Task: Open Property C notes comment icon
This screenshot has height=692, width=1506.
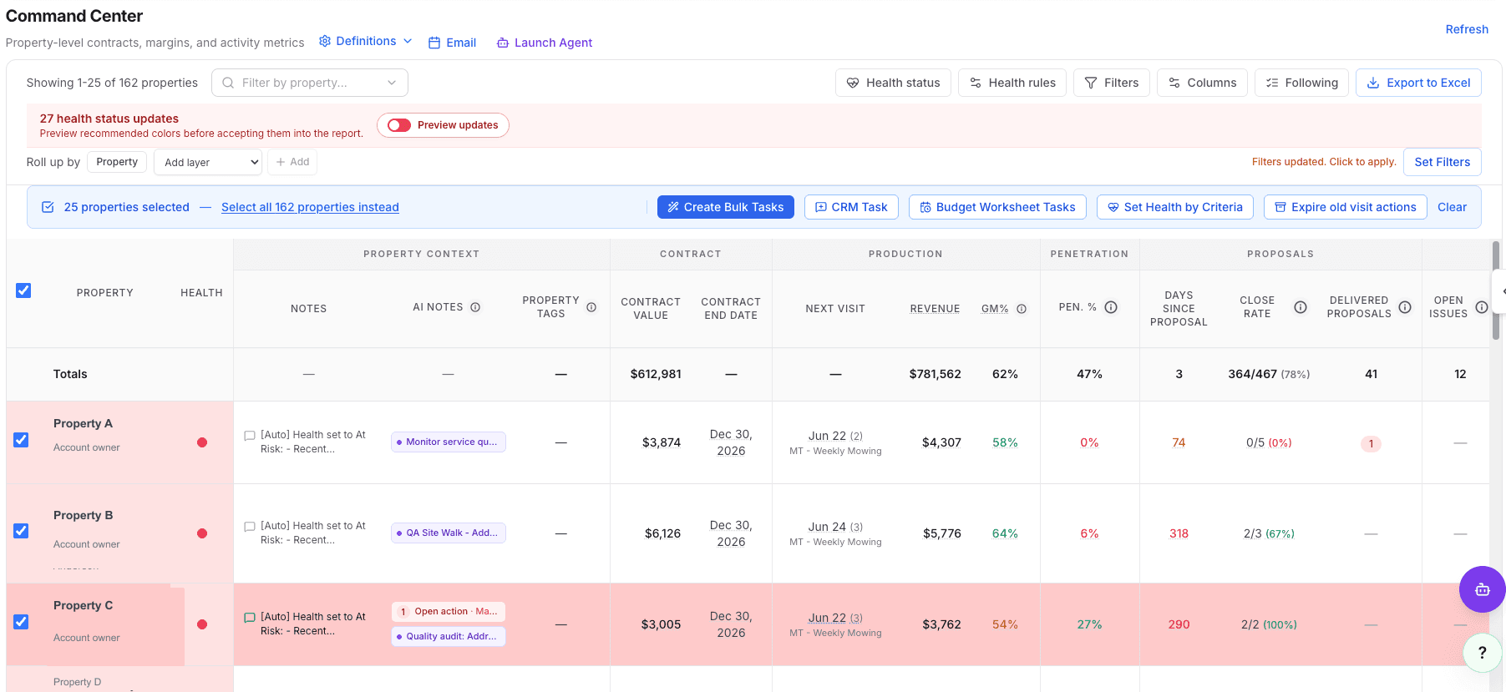Action: pyautogui.click(x=249, y=618)
